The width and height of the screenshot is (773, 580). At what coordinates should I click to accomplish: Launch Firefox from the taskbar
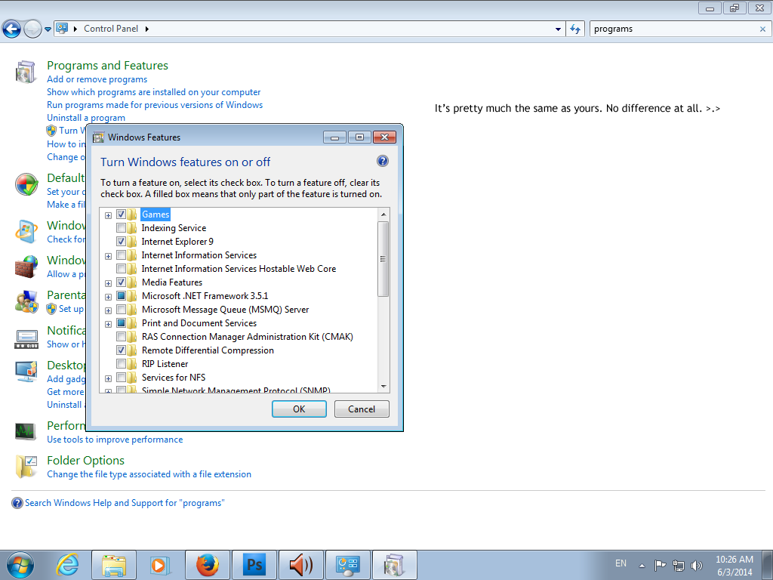tap(207, 565)
